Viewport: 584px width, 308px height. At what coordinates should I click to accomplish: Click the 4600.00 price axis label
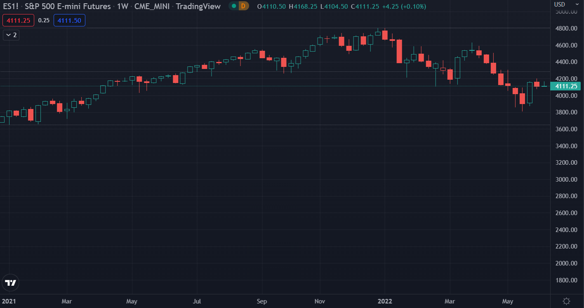tap(566, 45)
